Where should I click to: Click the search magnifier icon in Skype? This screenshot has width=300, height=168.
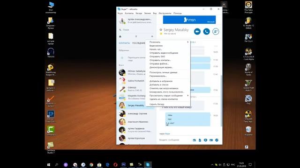coord(120,30)
